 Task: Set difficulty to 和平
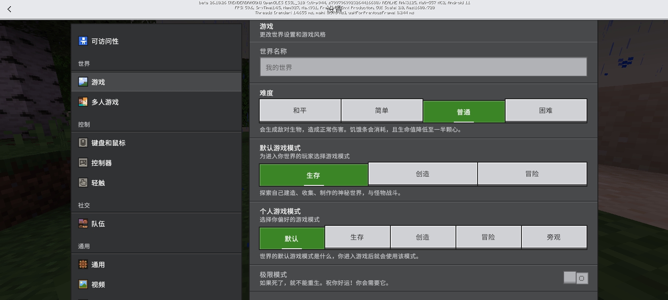point(300,111)
